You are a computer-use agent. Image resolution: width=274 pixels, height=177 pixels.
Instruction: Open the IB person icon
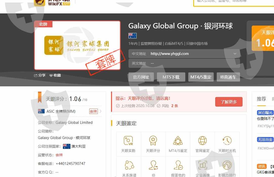click(x=153, y=165)
